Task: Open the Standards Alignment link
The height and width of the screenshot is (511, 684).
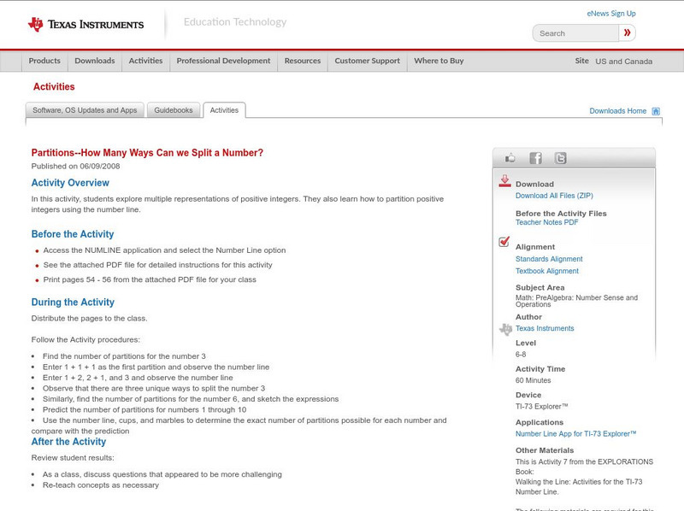Action: (549, 259)
